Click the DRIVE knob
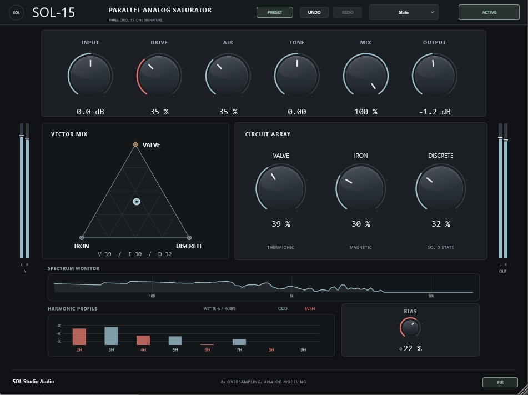Image resolution: width=528 pixels, height=395 pixels. (x=159, y=75)
